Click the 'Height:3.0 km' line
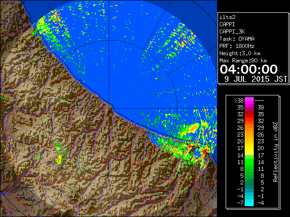This screenshot has height=217, width=290. pos(240,53)
